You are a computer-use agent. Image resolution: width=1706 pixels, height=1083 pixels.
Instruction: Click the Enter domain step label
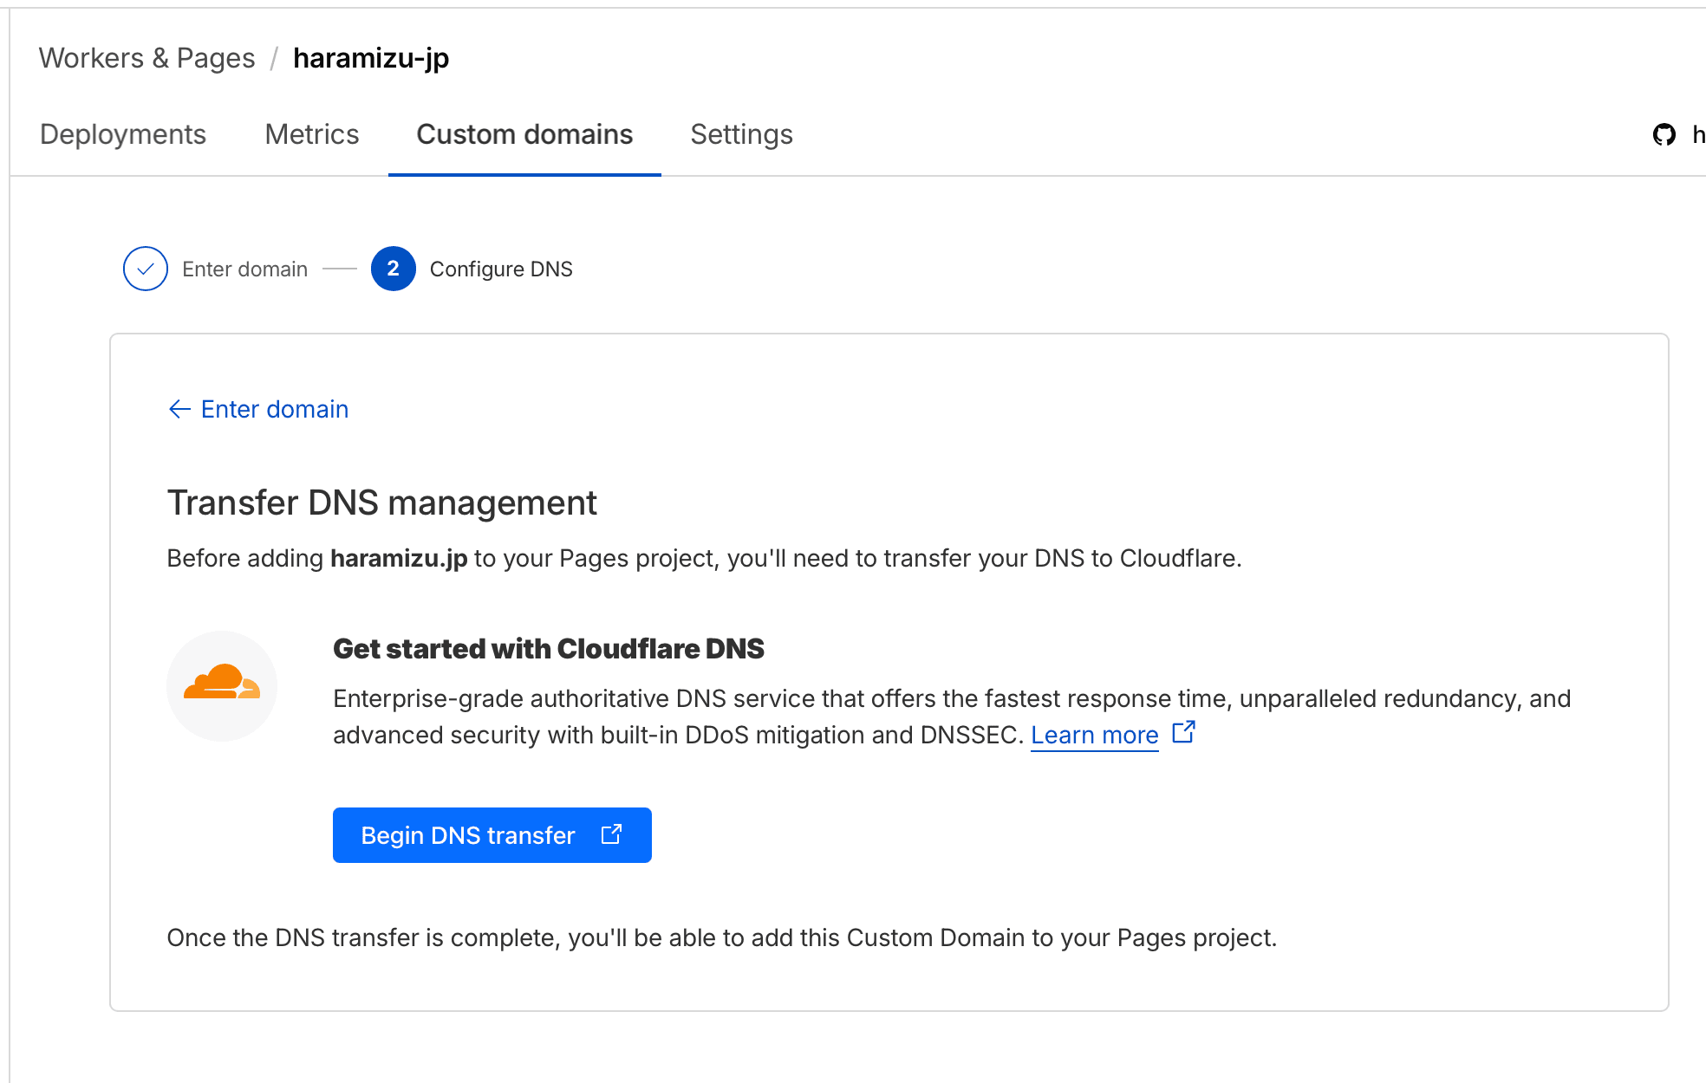pyautogui.click(x=244, y=269)
